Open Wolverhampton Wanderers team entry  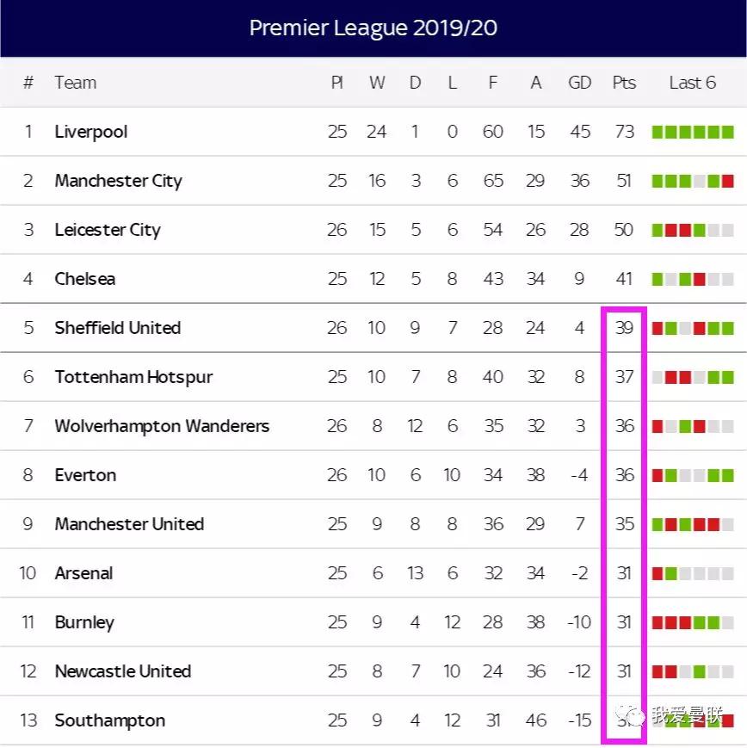[x=162, y=426]
